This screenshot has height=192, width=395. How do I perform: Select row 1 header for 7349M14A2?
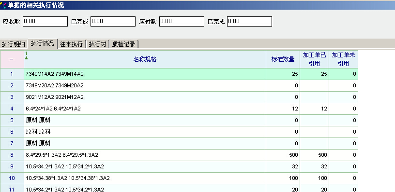point(12,74)
